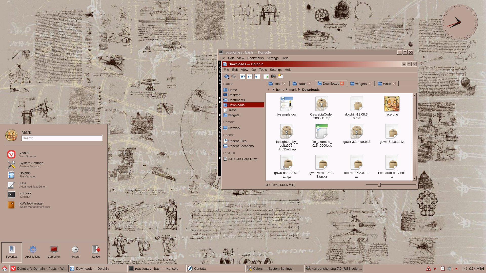Viewport: 486px width, 273px height.
Task: Select file_example_XLS_5000.xls spreadsheet icon
Action: pos(322,131)
